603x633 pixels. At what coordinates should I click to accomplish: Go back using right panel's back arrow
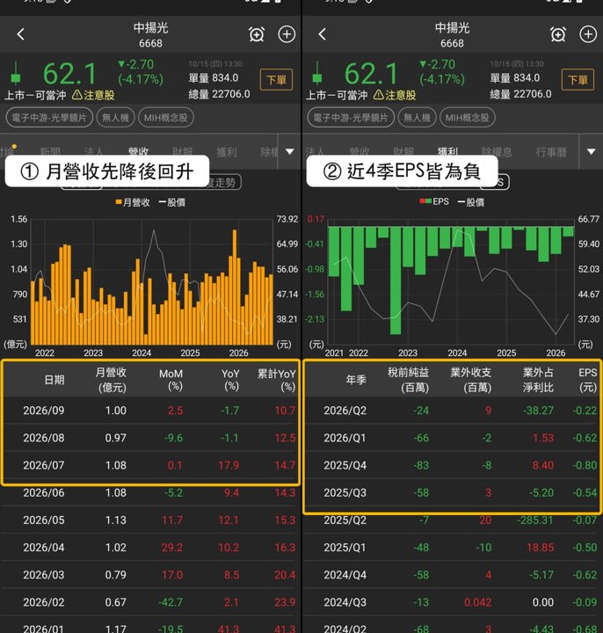pyautogui.click(x=322, y=34)
